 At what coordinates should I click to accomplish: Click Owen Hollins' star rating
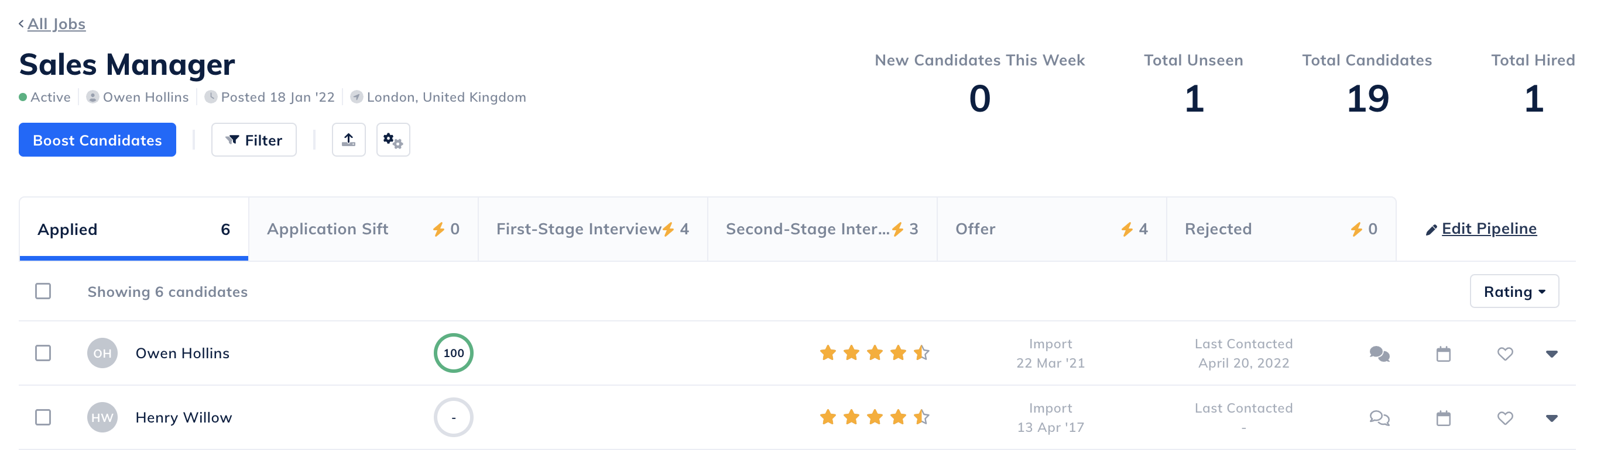(x=873, y=353)
